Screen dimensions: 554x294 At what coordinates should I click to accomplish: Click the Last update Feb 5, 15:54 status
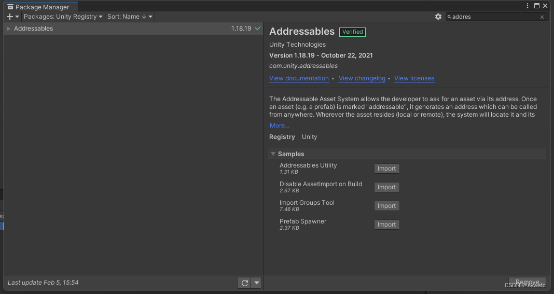(43, 283)
